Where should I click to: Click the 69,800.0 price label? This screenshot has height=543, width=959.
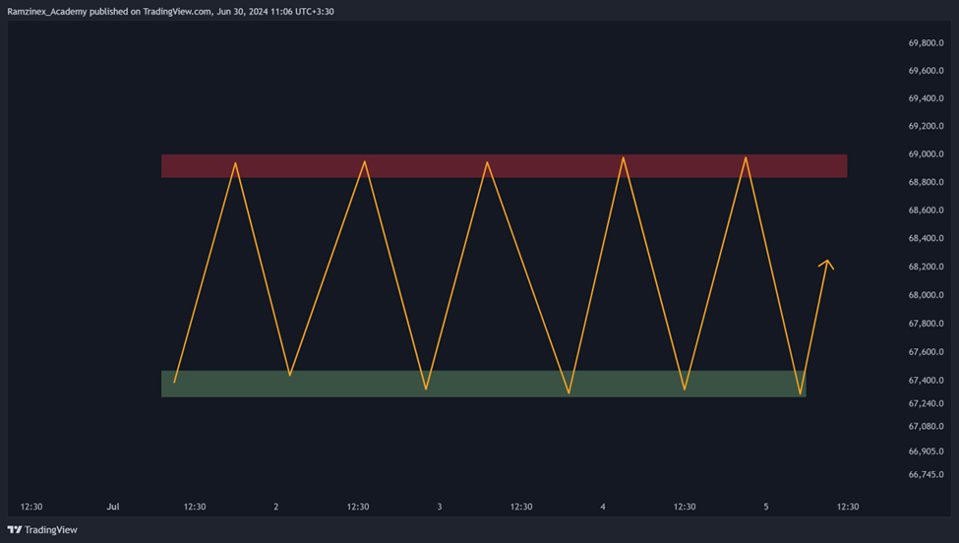(x=926, y=43)
